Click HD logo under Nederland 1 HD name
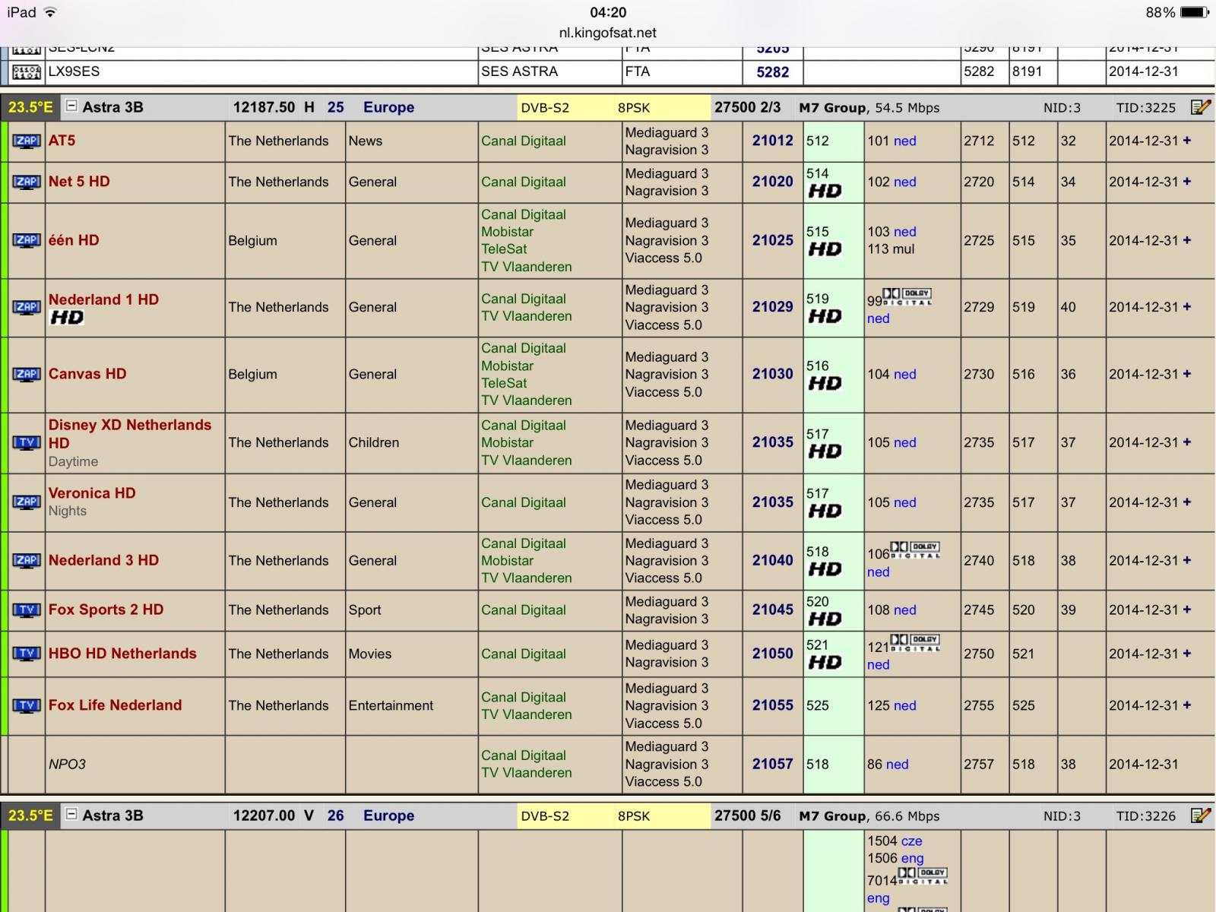Image resolution: width=1216 pixels, height=912 pixels. tap(67, 318)
